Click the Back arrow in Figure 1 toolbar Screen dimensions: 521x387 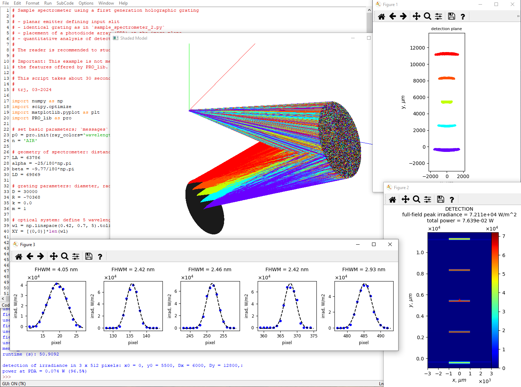[x=393, y=16]
